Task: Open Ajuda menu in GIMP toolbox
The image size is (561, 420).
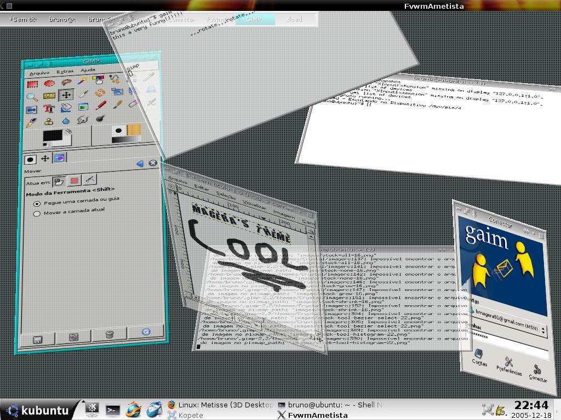Action: pos(88,69)
